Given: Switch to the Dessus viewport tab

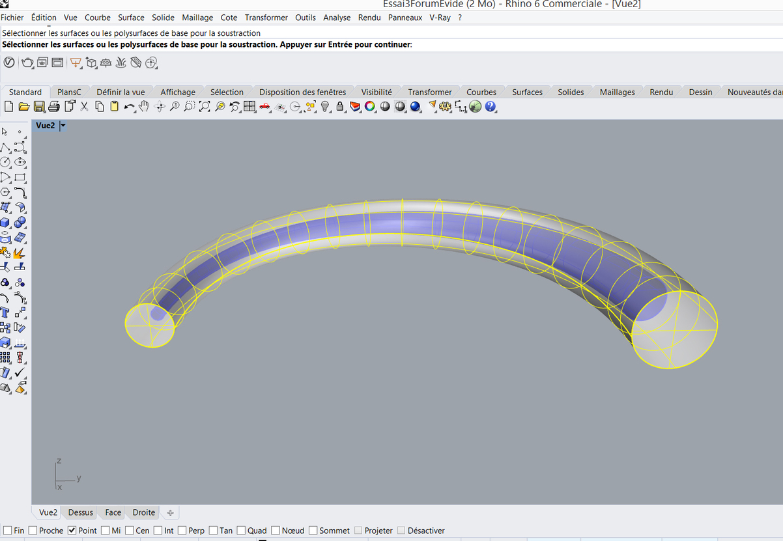Looking at the screenshot, I should pos(81,512).
